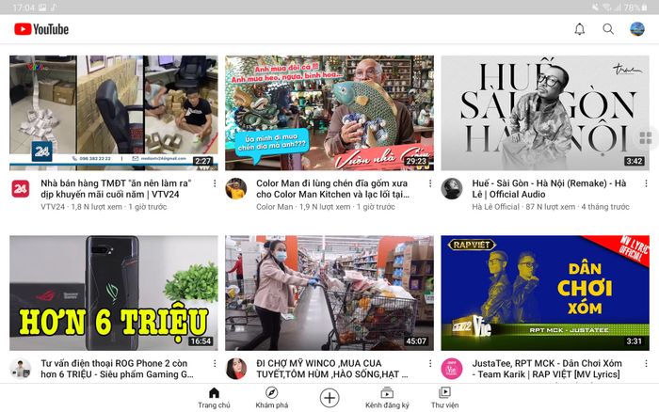
Task: Open the notifications bell
Action: point(580,29)
